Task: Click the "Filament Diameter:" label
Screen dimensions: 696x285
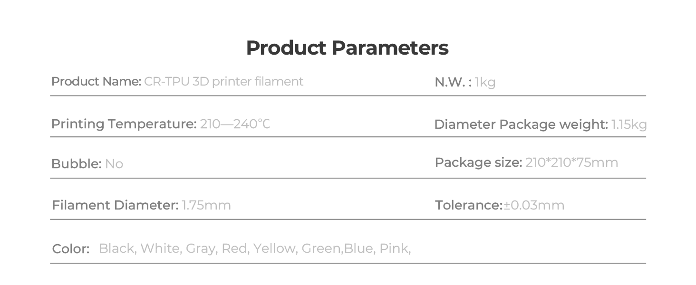Action: point(115,205)
